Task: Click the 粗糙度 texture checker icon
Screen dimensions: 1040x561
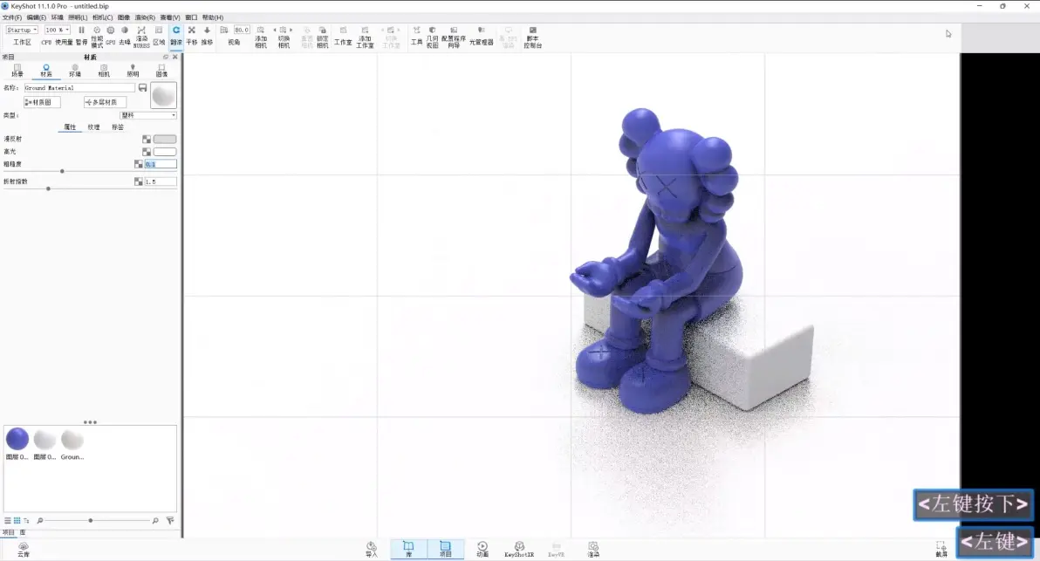Action: pyautogui.click(x=139, y=164)
